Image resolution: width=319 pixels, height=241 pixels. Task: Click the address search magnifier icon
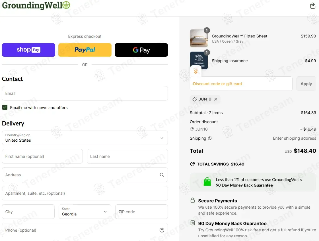pyautogui.click(x=162, y=175)
